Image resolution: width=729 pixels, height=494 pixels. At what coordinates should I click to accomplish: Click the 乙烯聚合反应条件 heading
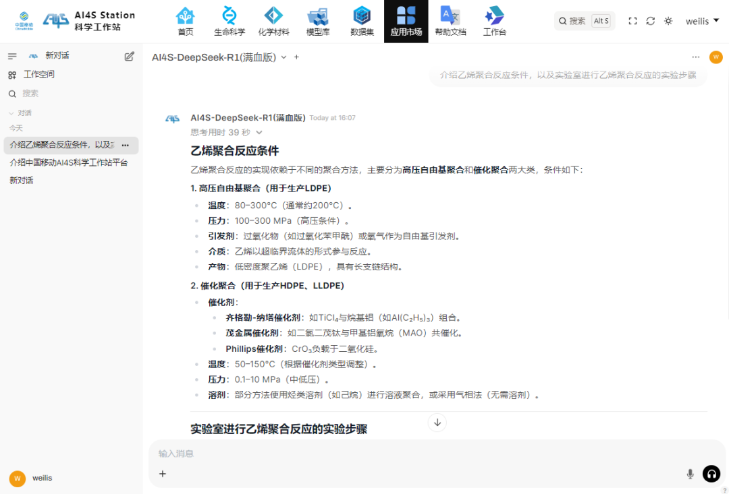point(235,151)
